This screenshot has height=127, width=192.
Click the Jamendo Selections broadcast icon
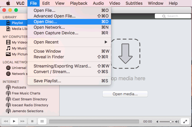pos(8,111)
